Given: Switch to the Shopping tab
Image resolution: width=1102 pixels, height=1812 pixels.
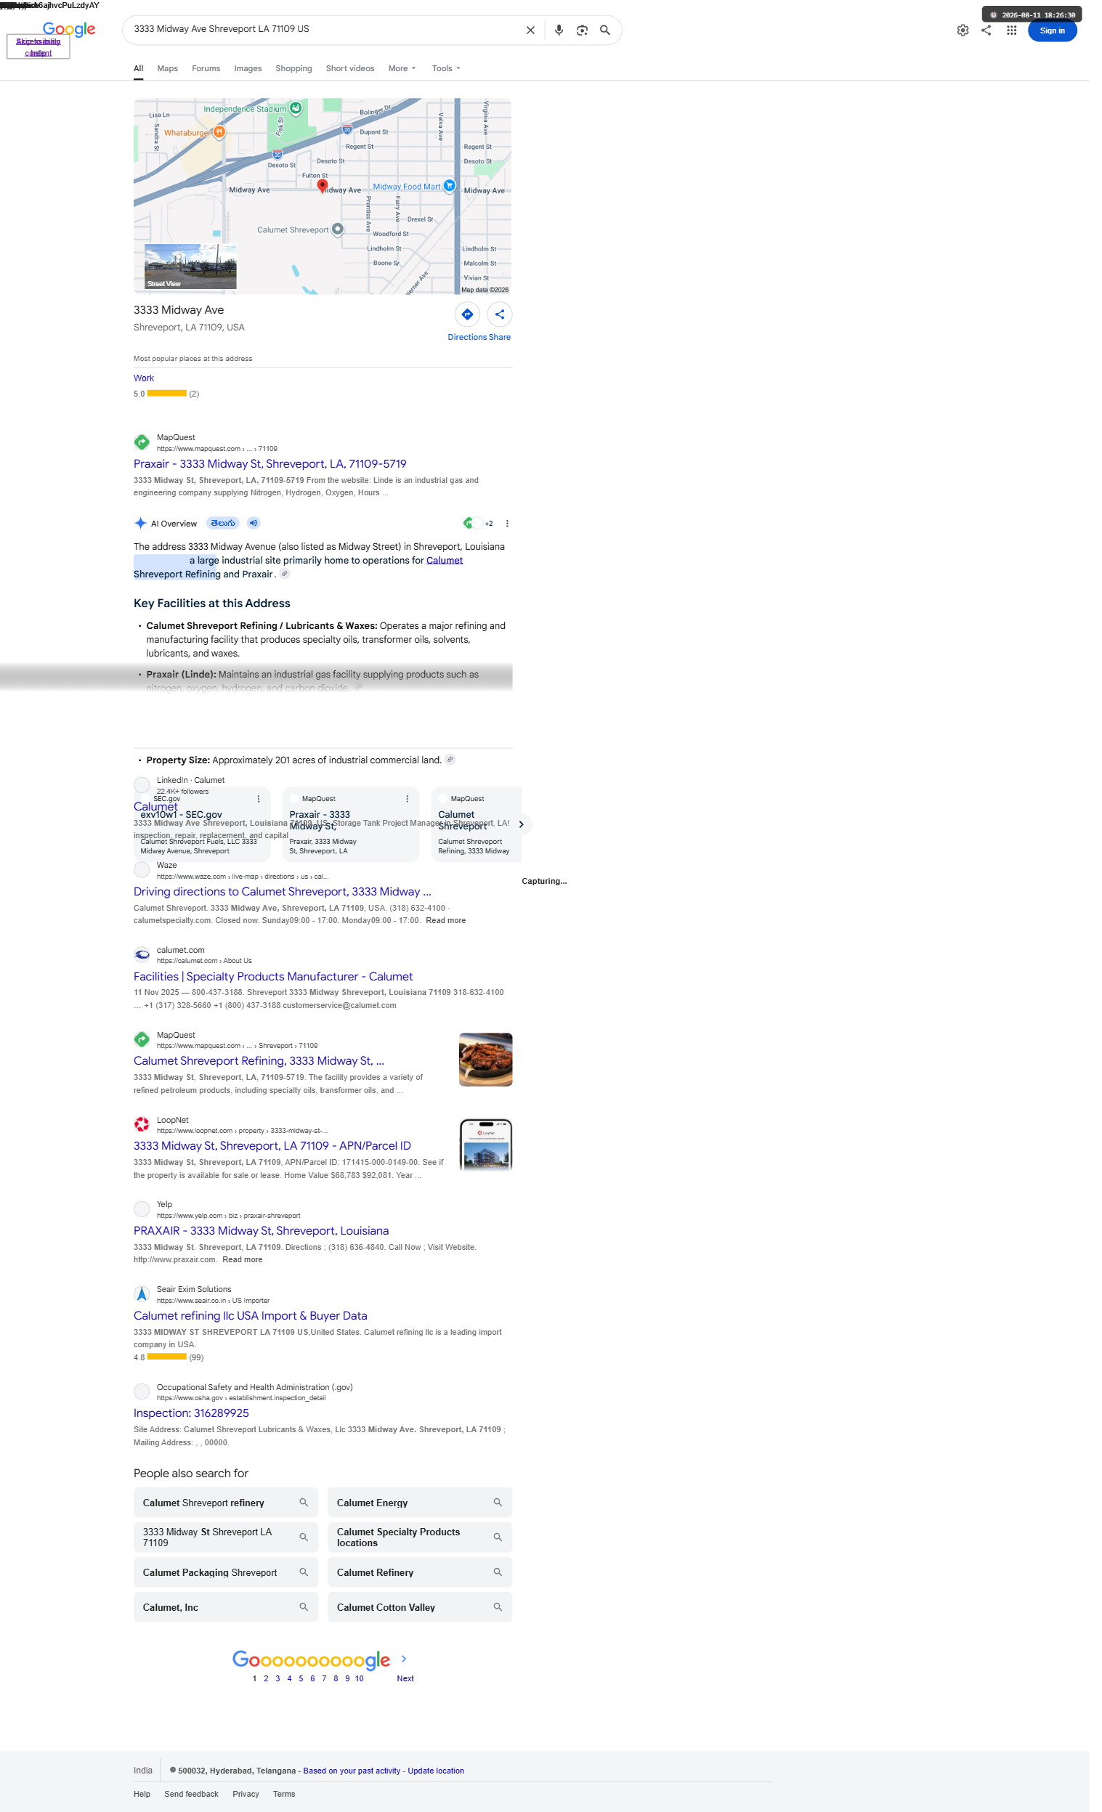Looking at the screenshot, I should pyautogui.click(x=293, y=68).
